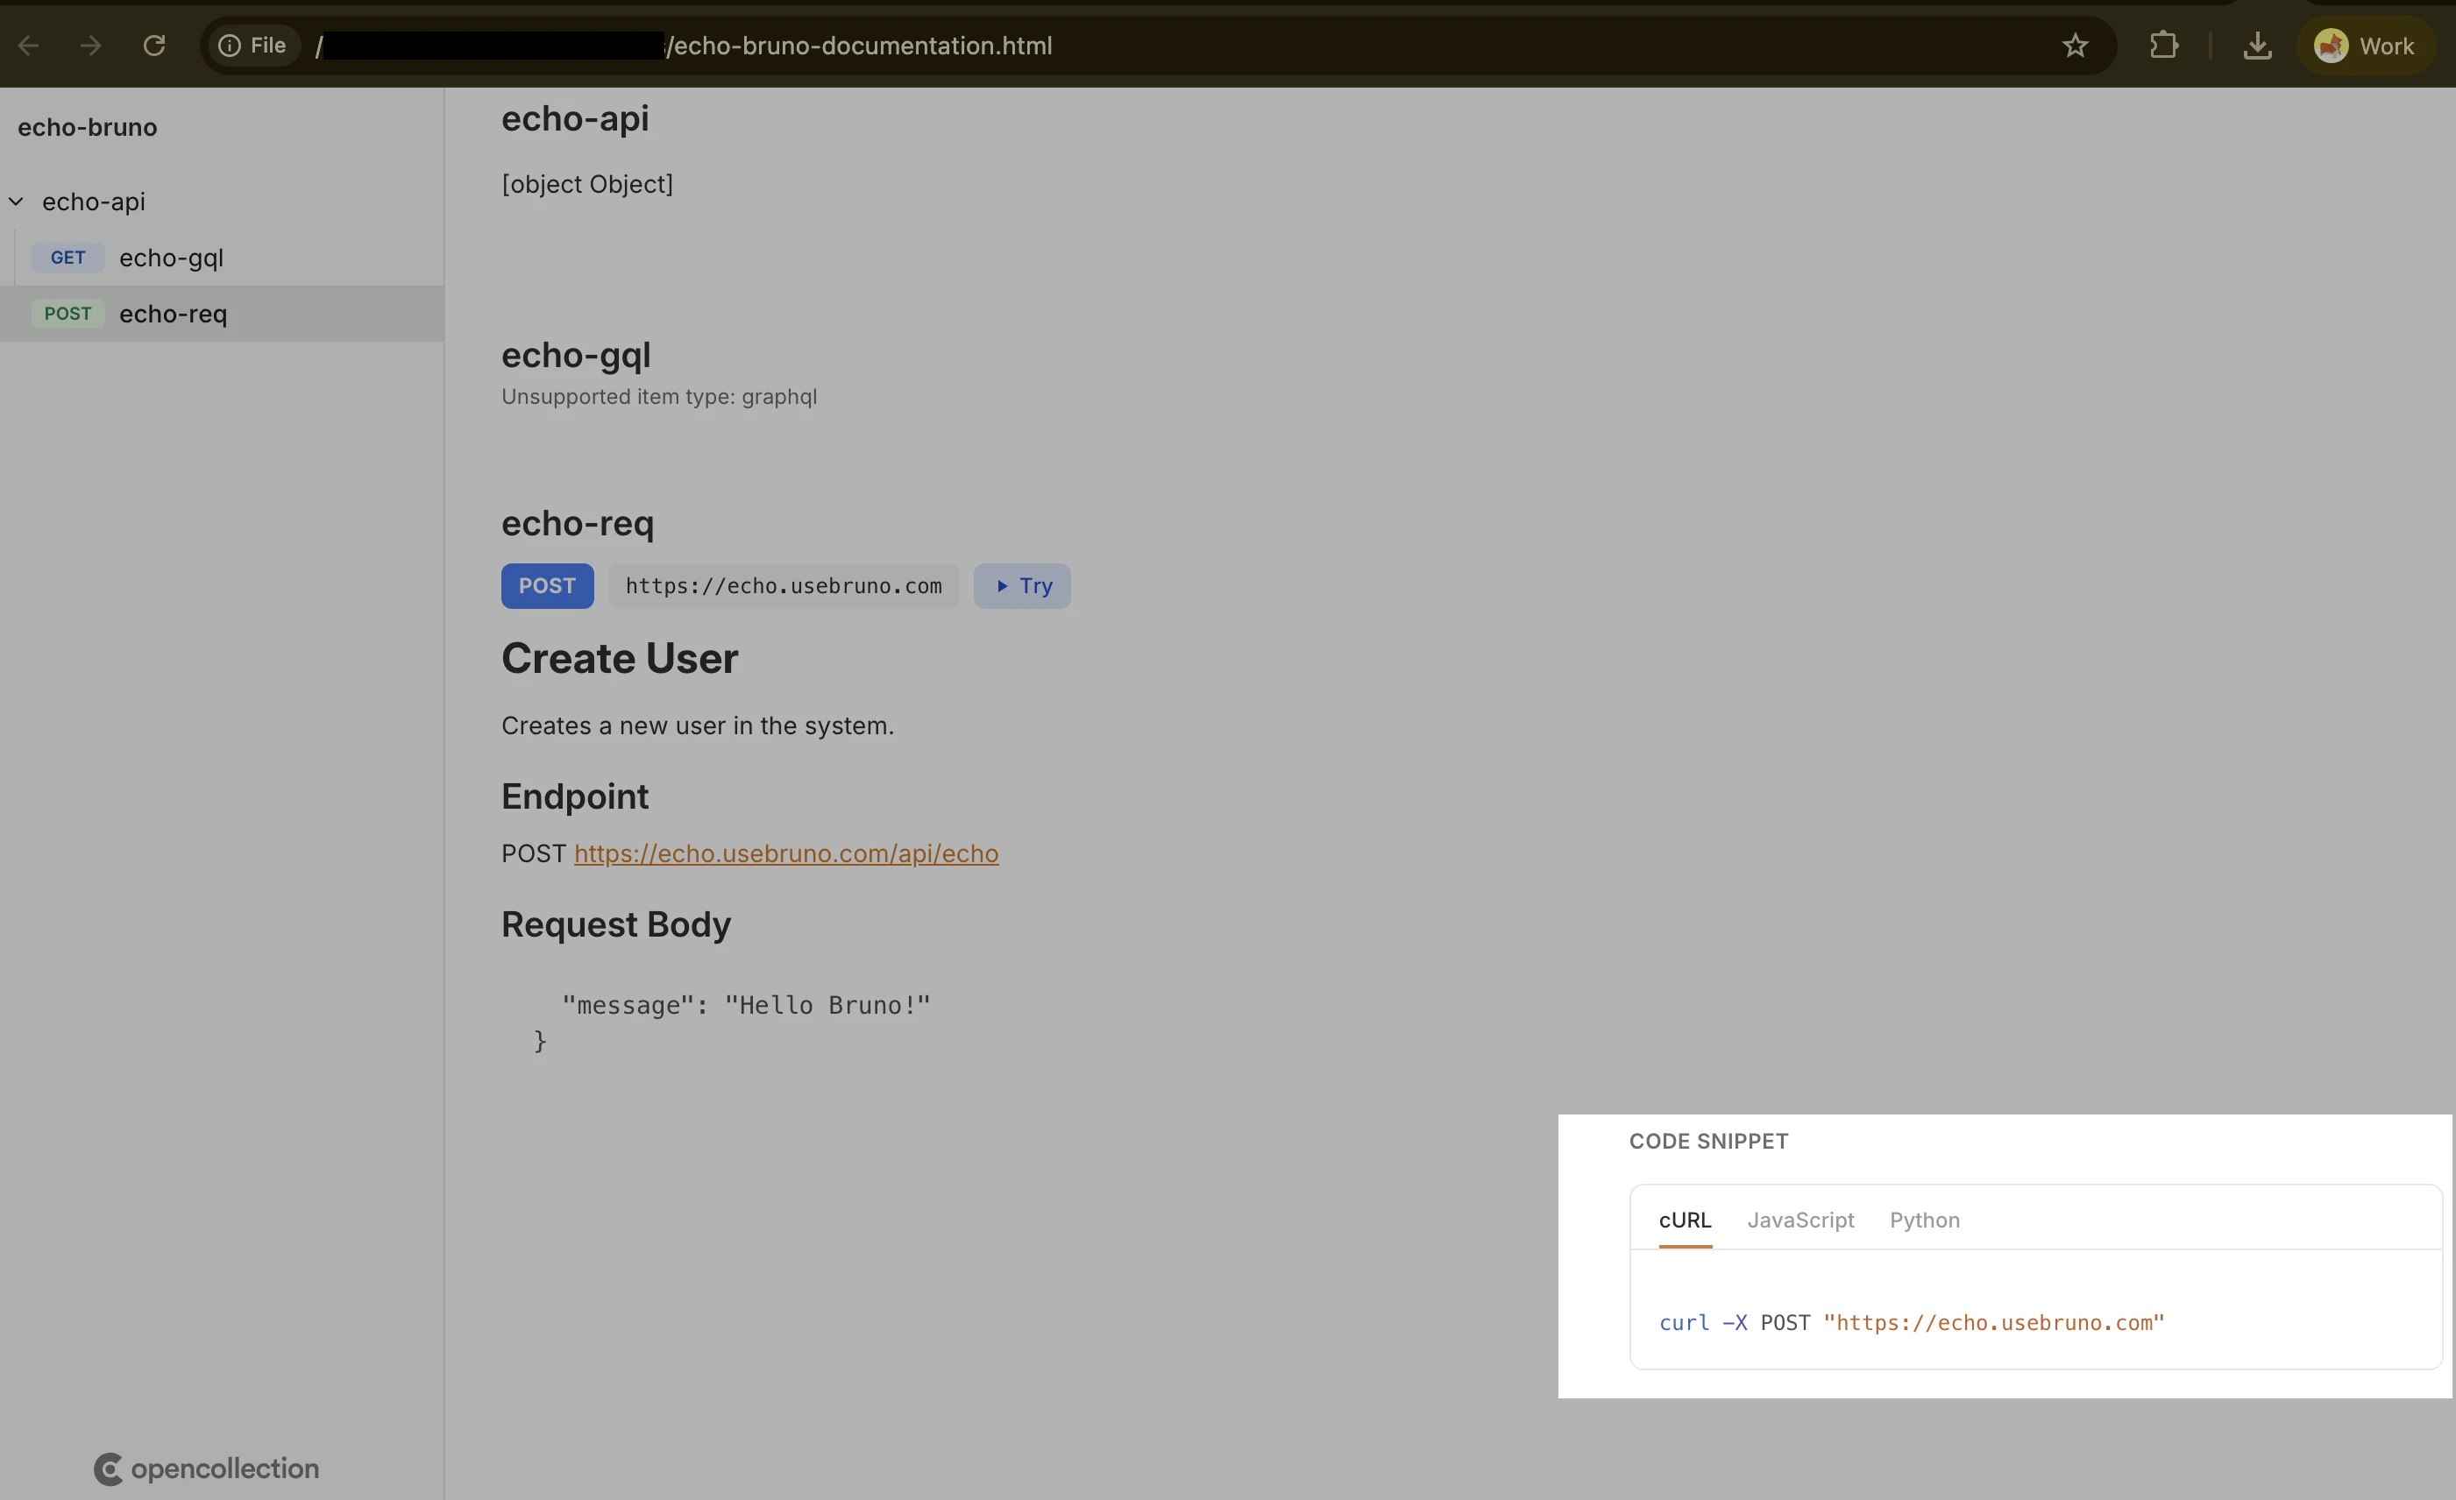Screen dimensions: 2456x1500
Task: Collapse the echo-api tree in the sidebar
Action: 16,202
